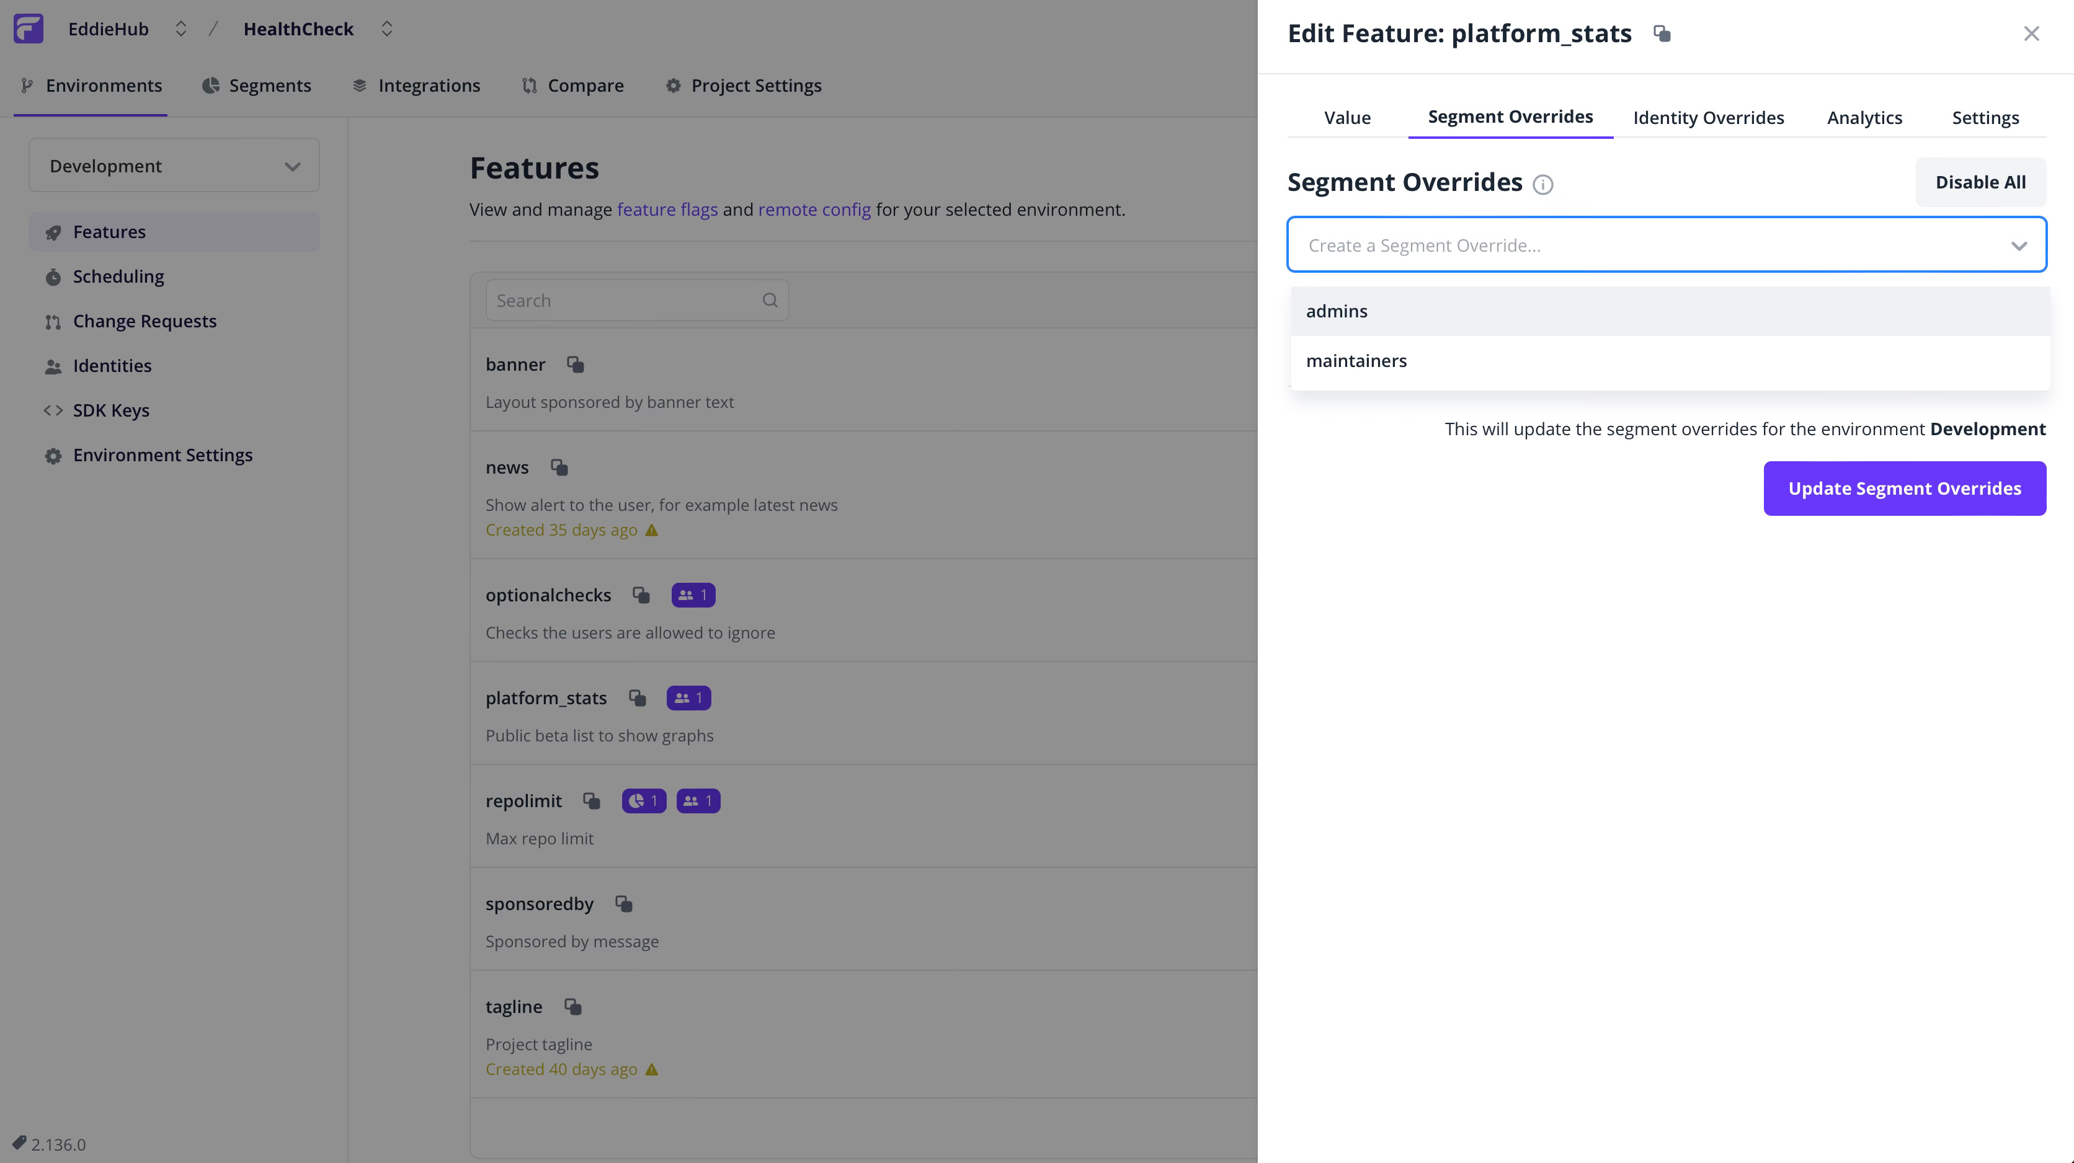This screenshot has height=1163, width=2074.
Task: Expand the Development environment dropdown
Action: point(174,166)
